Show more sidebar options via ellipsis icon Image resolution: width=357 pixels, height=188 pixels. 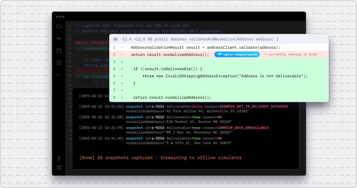[x=59, y=75]
